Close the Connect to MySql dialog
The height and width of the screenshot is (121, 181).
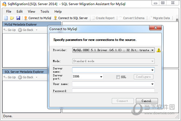tap(155, 28)
